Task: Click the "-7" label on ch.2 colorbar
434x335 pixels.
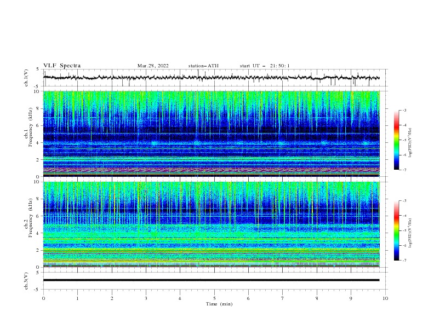Action: pos(404,260)
